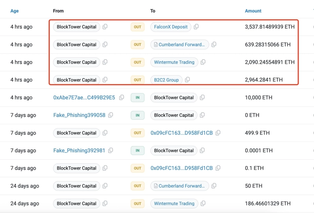Screen dimensions: 314x213
Task: Open 0x09cFC163...D958Fd1CB link in 0.1 ETH row
Action: (181, 168)
